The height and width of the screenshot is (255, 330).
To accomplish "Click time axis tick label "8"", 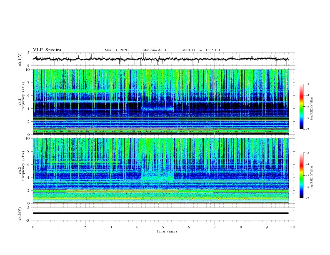I will coord(241,227).
